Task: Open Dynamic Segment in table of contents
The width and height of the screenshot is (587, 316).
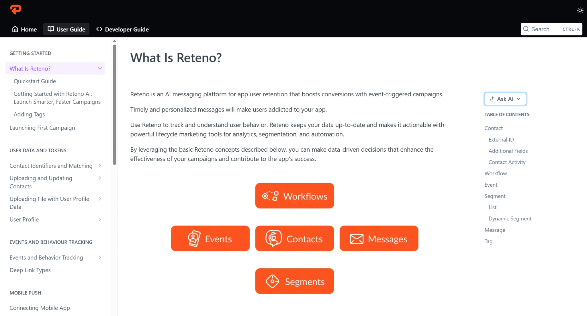Action: coord(510,218)
